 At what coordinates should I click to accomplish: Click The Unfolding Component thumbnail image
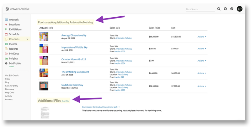pos(44,73)
